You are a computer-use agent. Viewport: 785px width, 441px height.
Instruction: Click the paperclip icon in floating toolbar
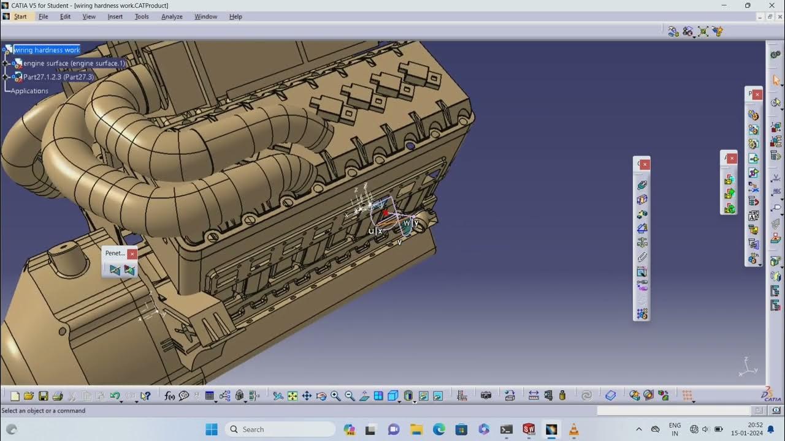pyautogui.click(x=642, y=257)
